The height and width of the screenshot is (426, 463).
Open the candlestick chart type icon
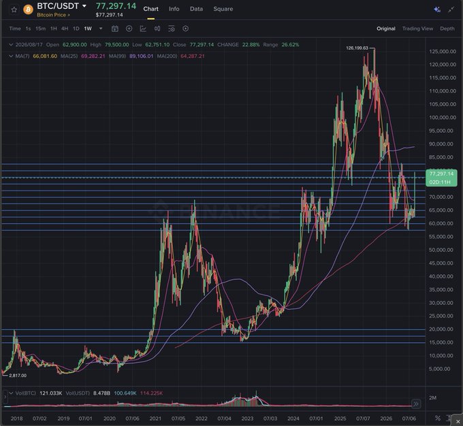[157, 29]
